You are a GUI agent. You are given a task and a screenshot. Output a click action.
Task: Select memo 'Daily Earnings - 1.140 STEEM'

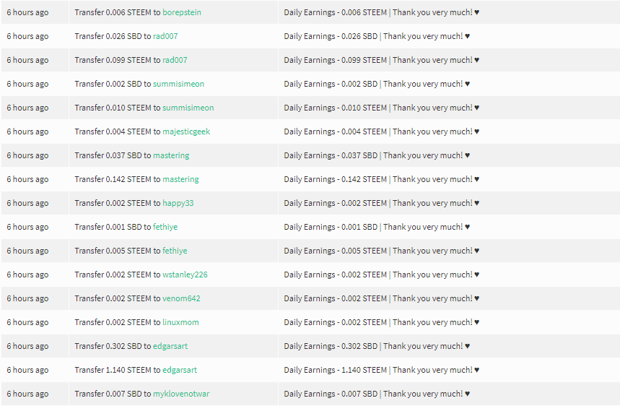[x=336, y=370]
